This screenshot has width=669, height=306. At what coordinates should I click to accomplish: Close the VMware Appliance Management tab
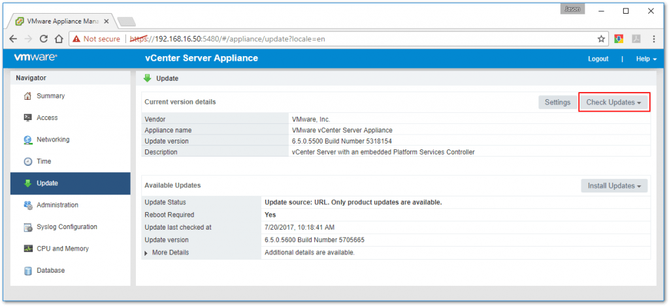point(106,21)
